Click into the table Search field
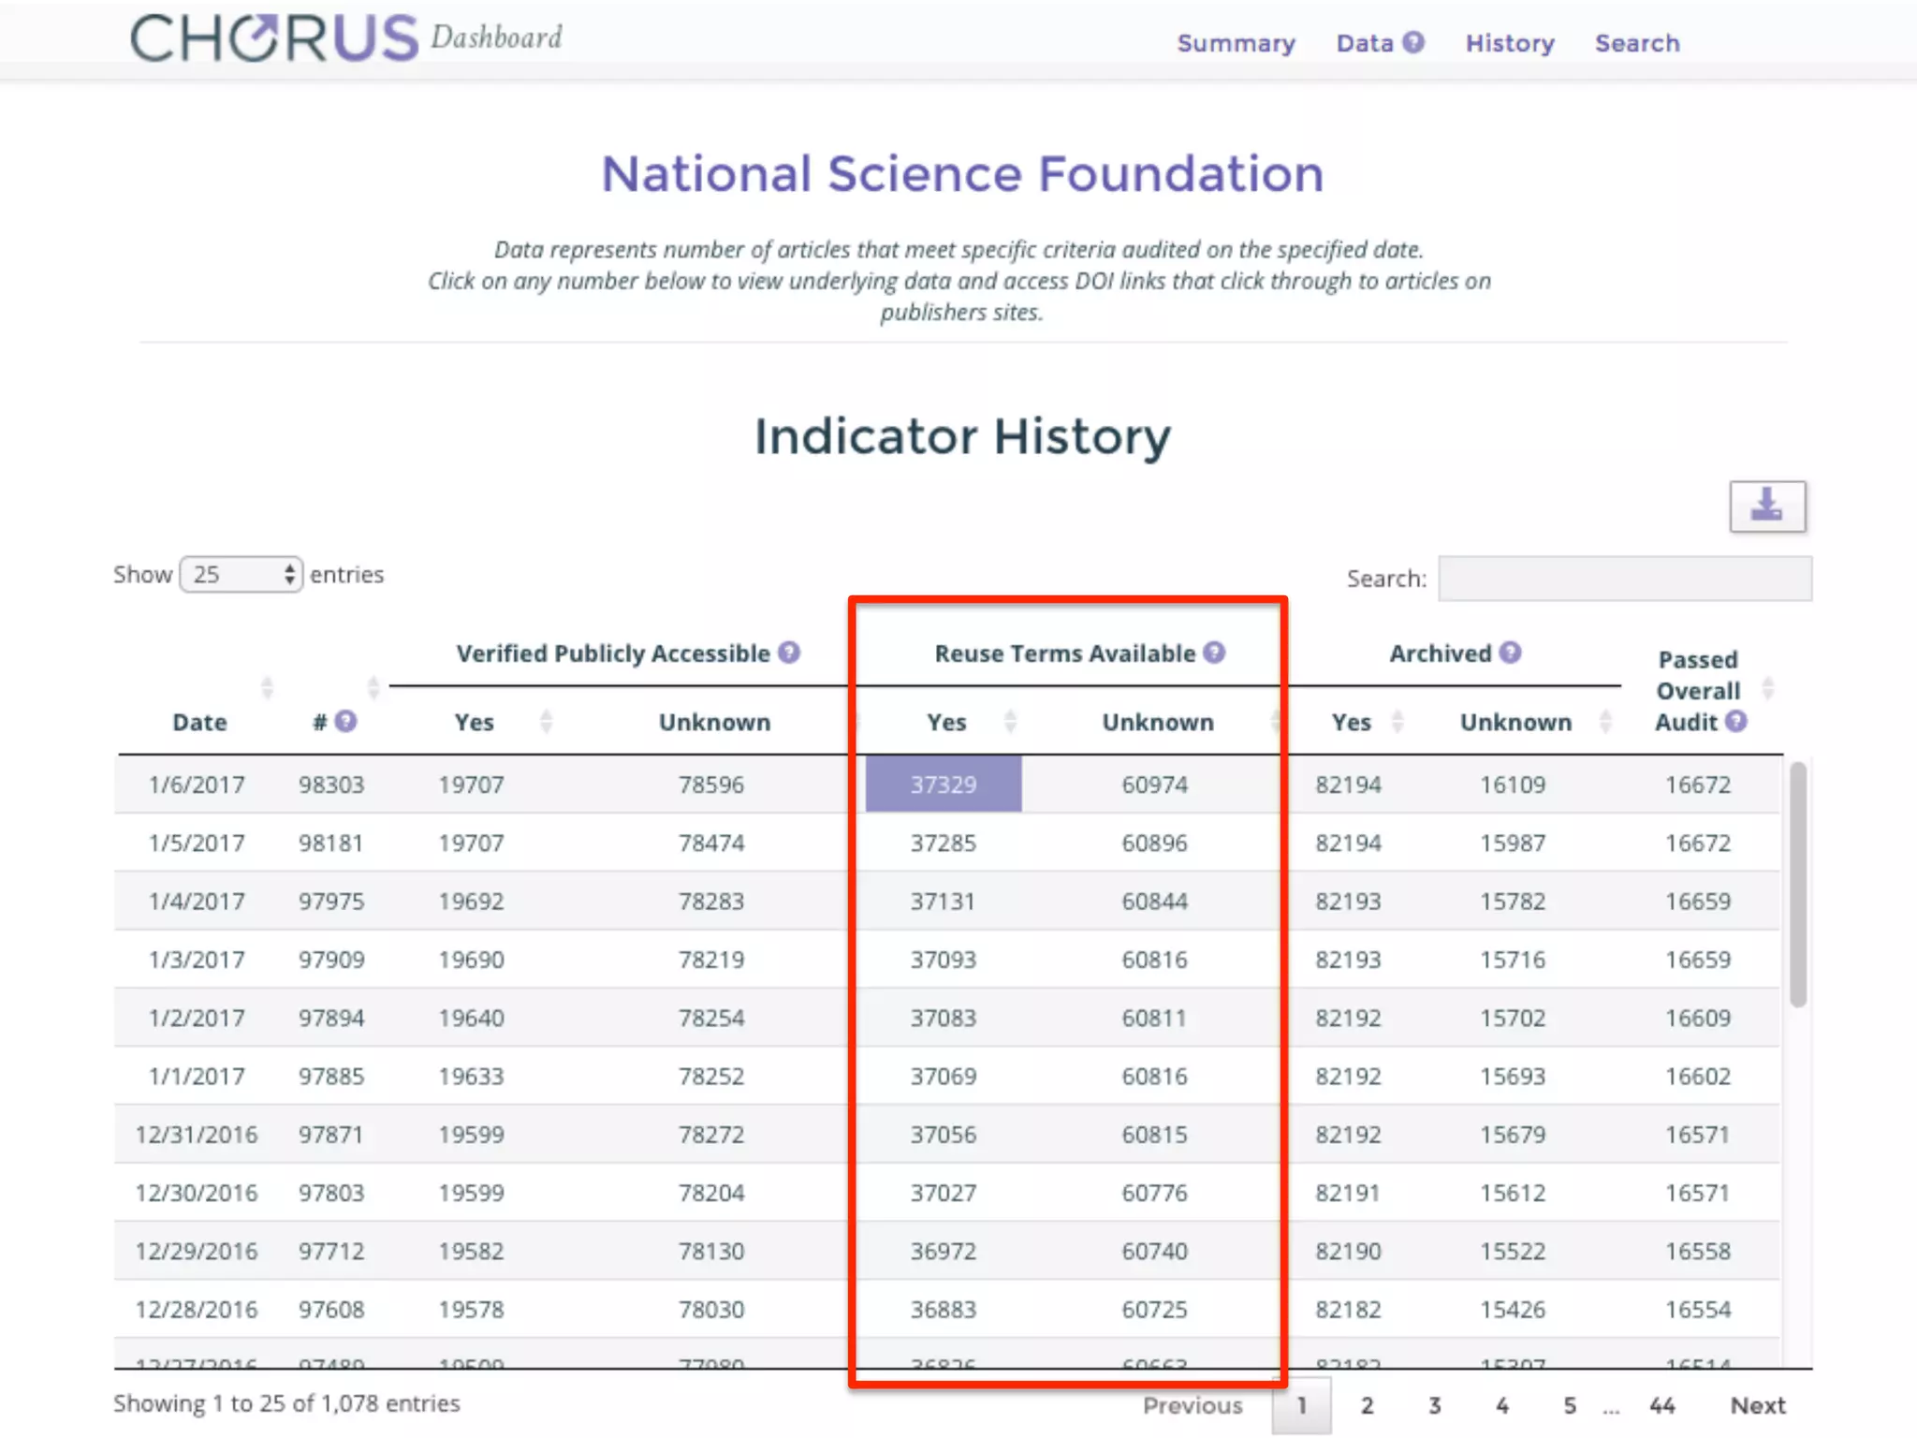This screenshot has height=1438, width=1917. (x=1625, y=579)
